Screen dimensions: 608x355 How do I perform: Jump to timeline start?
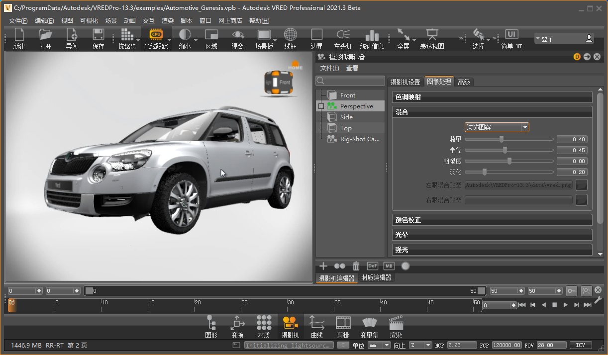[x=522, y=305]
